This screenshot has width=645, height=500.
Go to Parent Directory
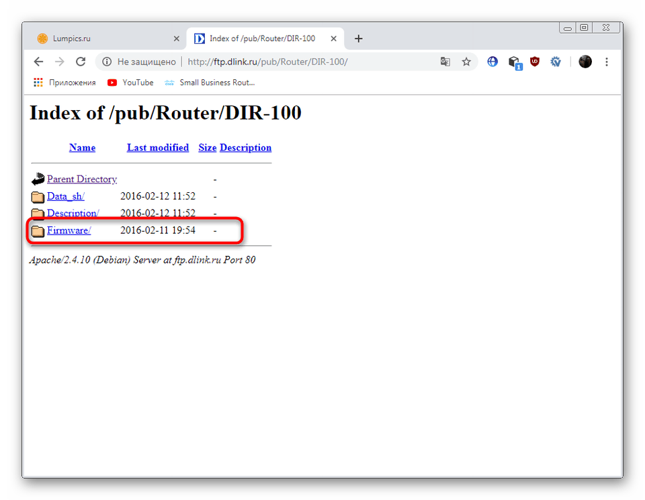(82, 179)
